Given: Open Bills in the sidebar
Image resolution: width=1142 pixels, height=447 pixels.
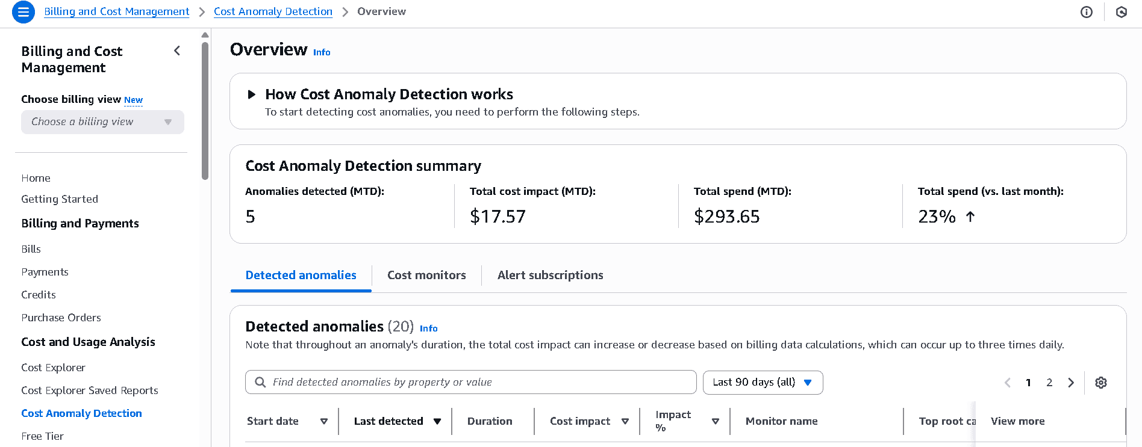Looking at the screenshot, I should pos(31,249).
